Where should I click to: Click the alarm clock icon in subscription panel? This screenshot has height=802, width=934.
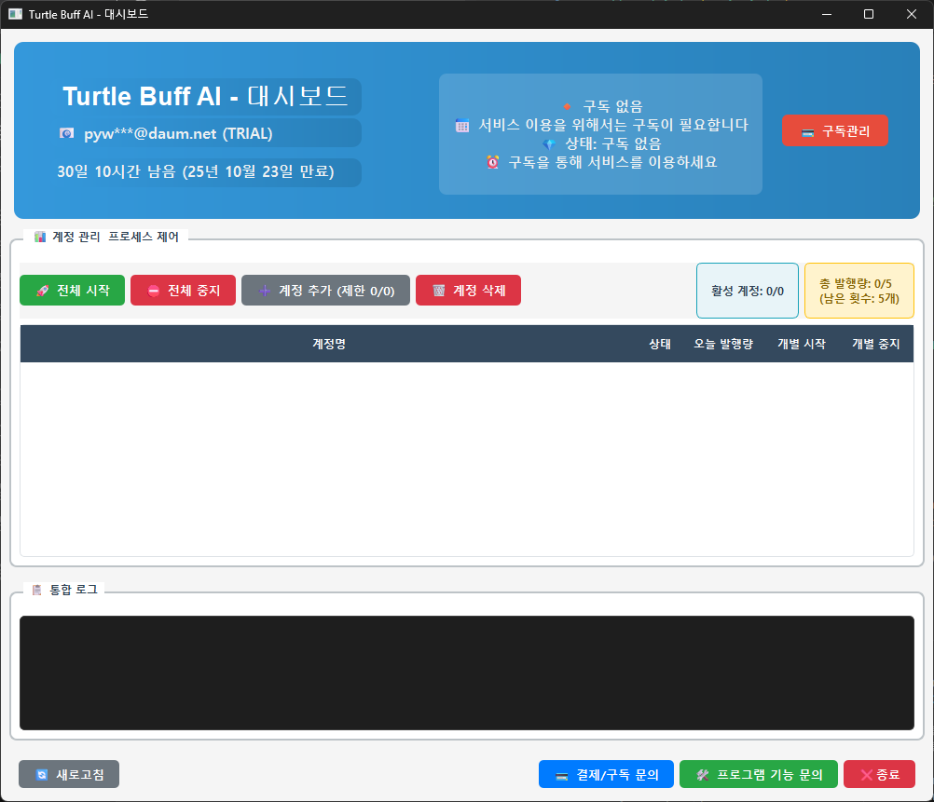click(492, 162)
